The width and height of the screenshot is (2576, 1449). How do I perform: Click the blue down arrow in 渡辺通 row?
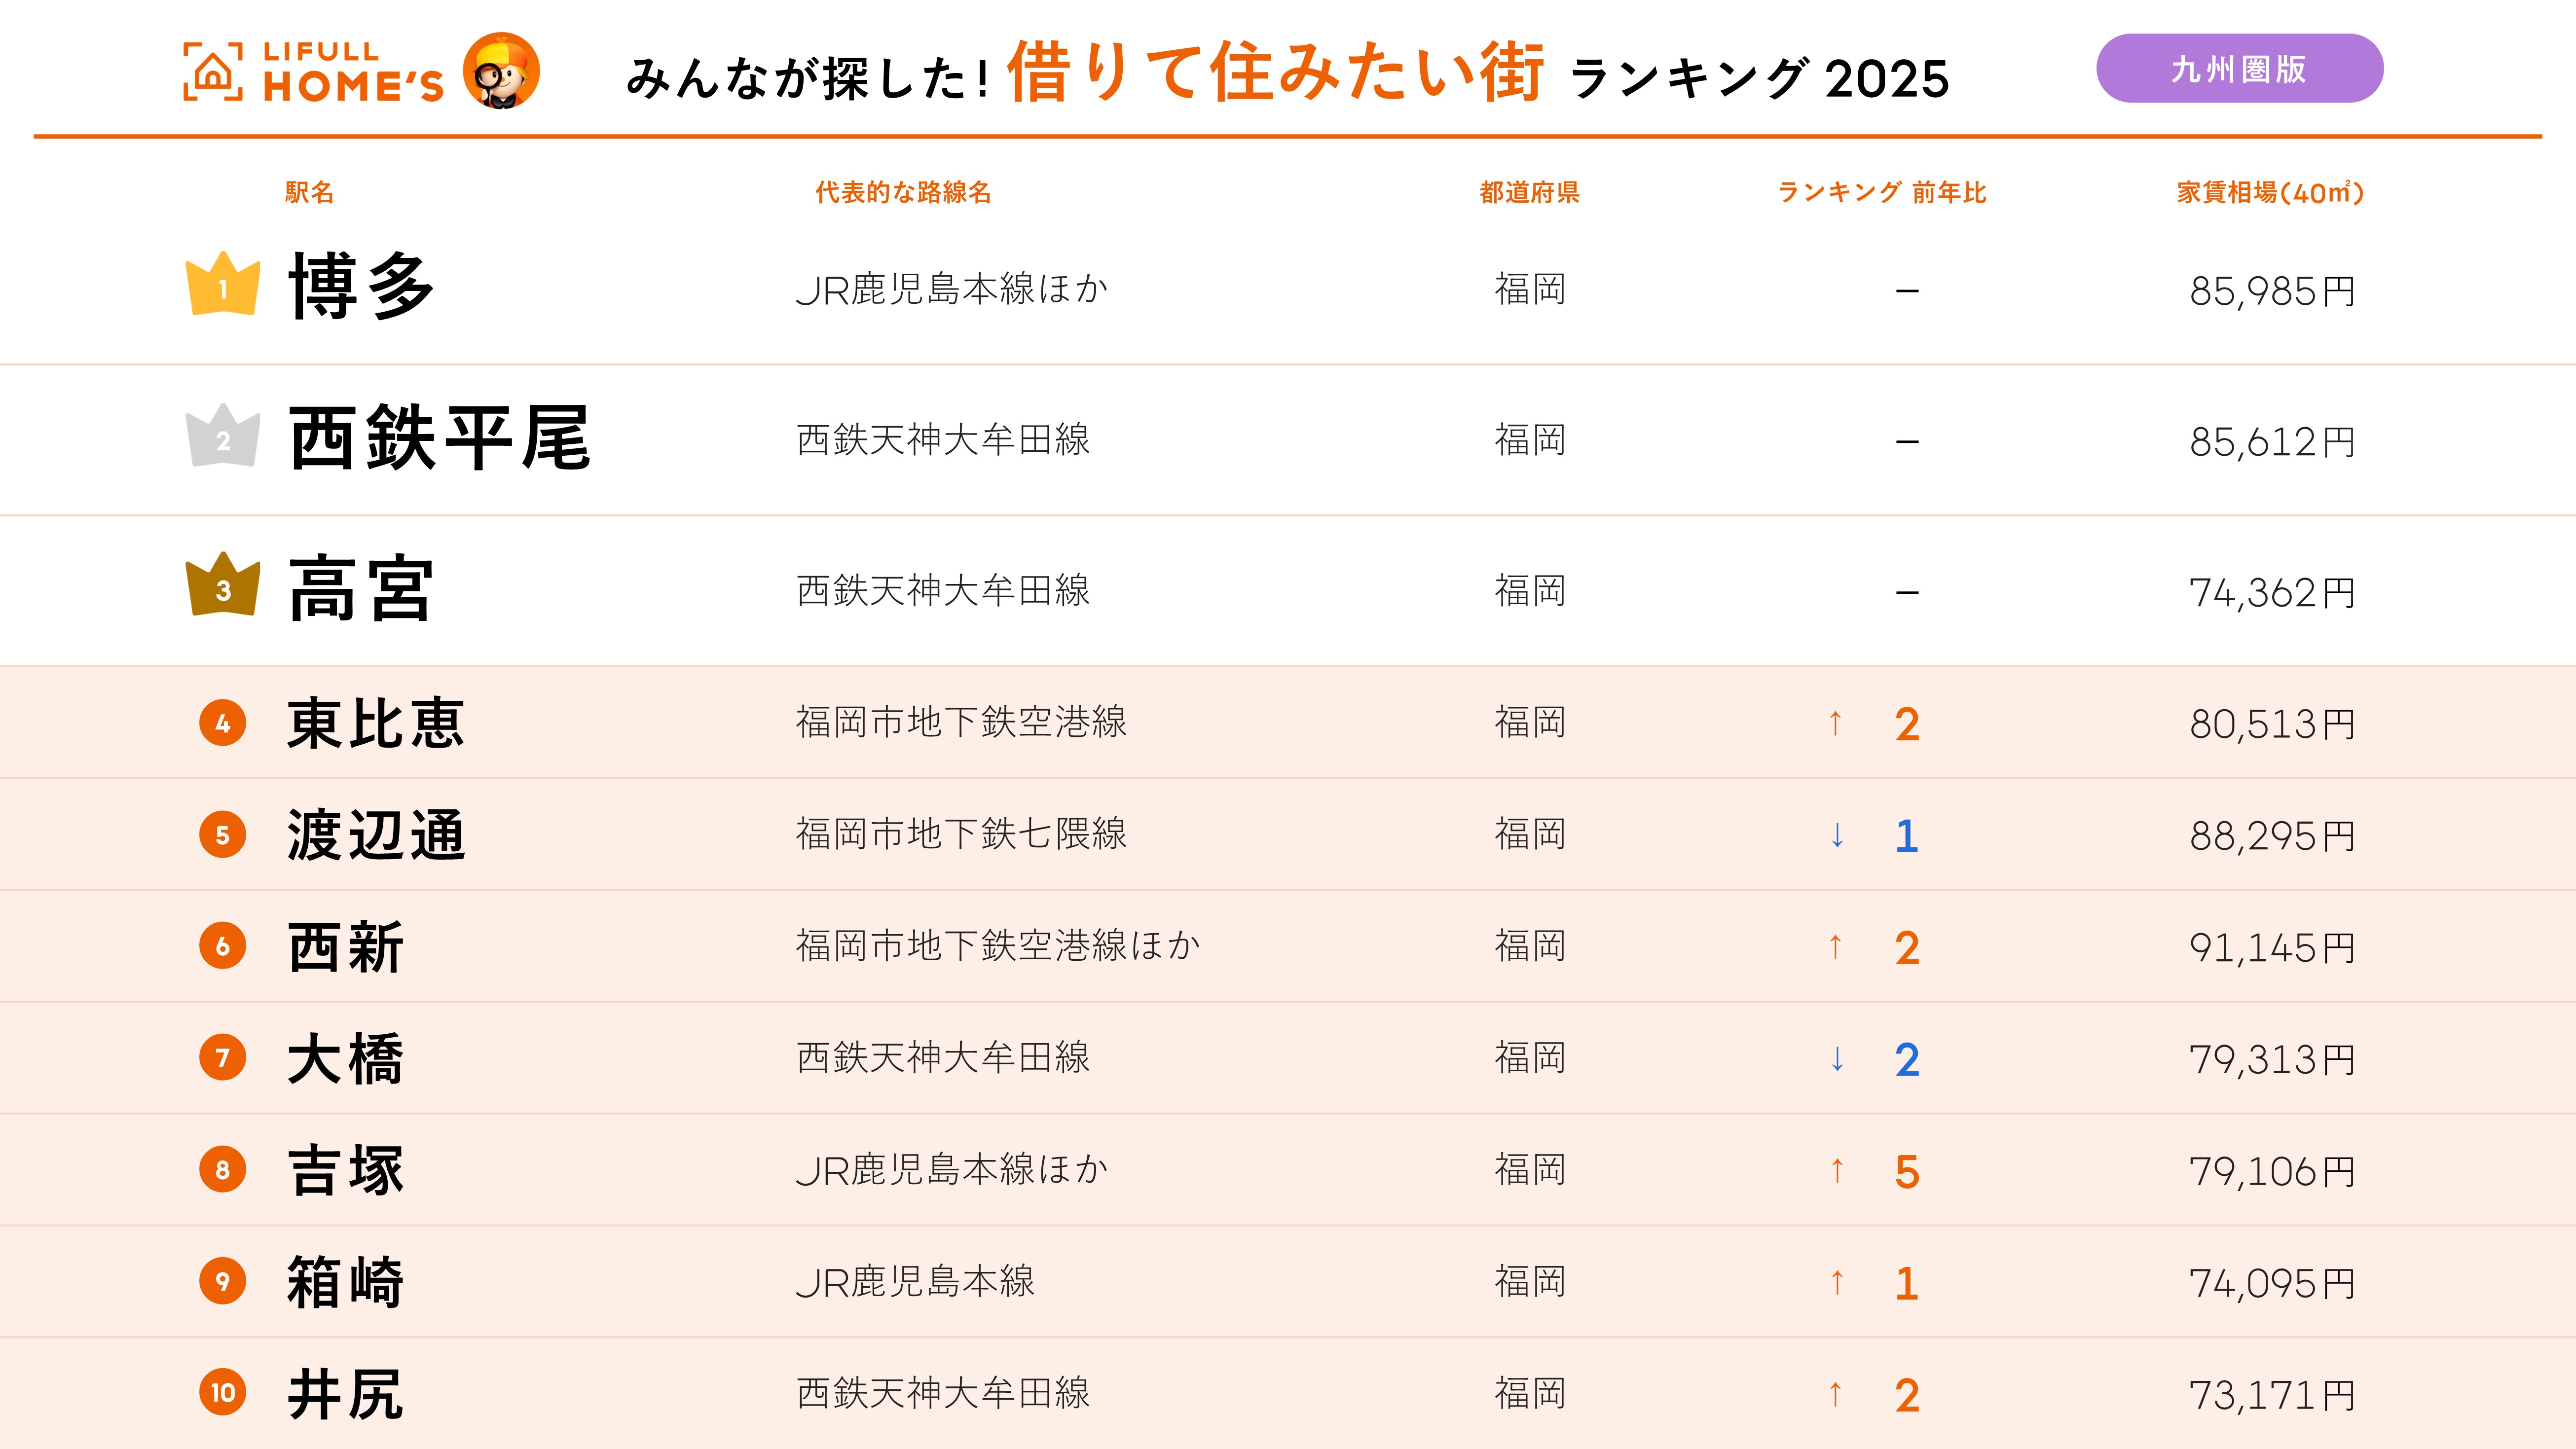(x=1837, y=835)
